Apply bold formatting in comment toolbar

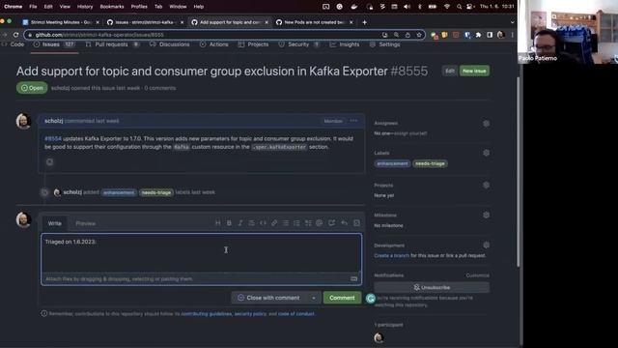[x=229, y=223]
